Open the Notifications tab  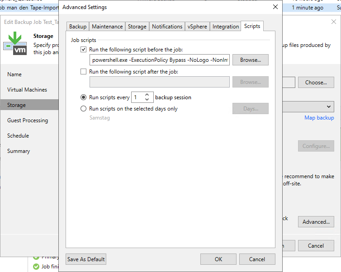(167, 27)
